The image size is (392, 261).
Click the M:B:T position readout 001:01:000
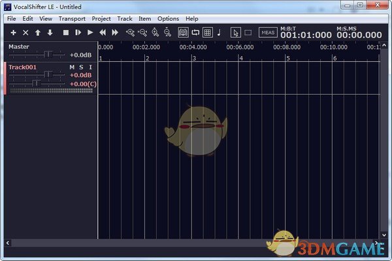(x=306, y=35)
